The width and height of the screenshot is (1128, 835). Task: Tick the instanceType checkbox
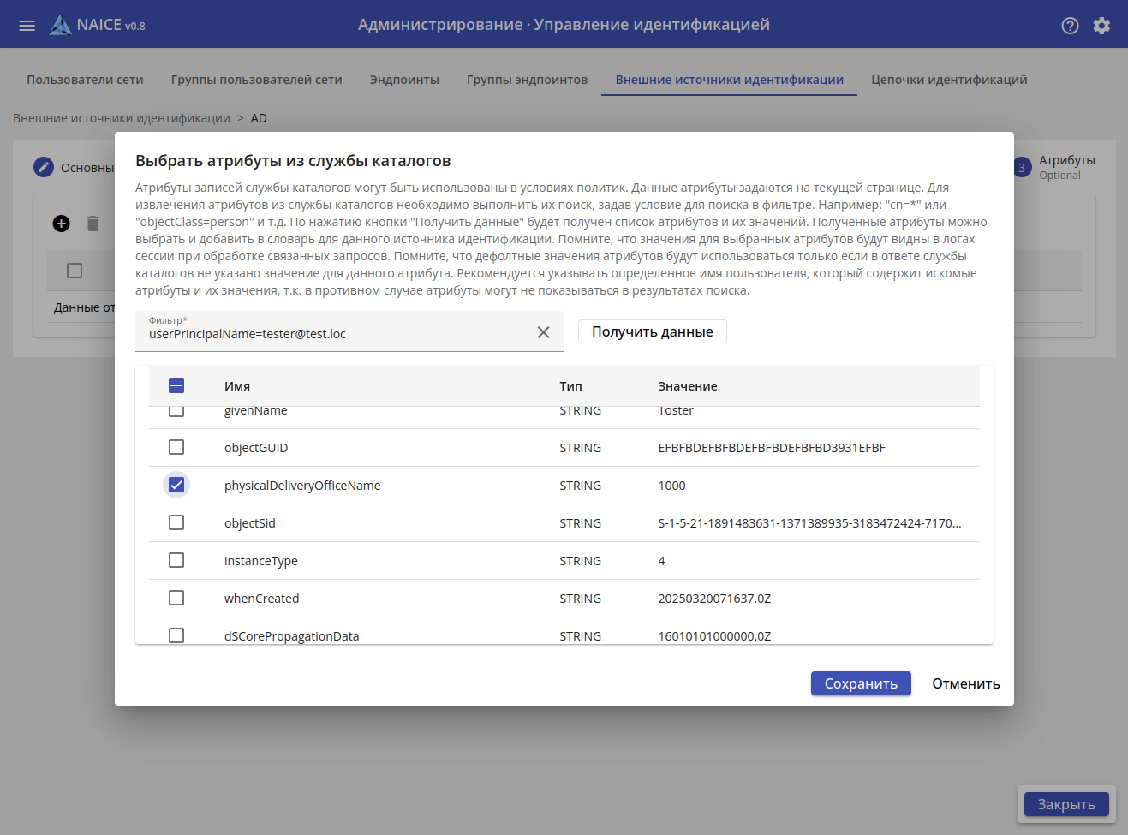pos(176,560)
